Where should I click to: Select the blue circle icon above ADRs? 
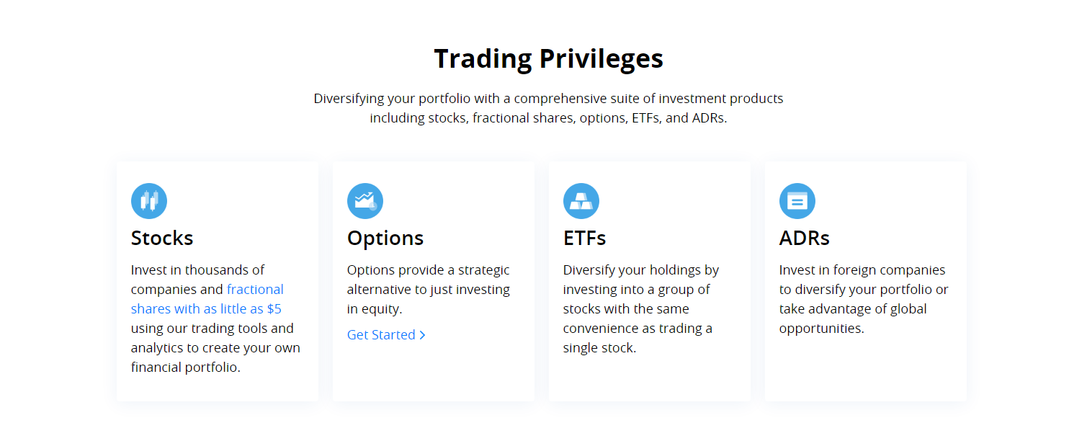click(x=797, y=201)
